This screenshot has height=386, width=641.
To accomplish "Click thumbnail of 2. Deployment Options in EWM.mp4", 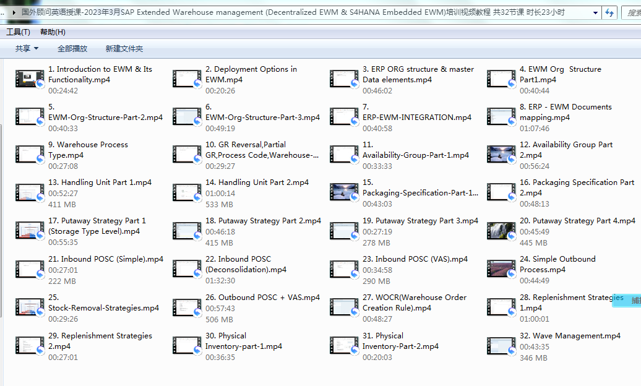I will [187, 79].
